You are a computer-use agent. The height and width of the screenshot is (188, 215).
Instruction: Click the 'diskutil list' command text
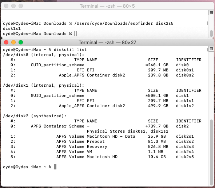coord(70,50)
